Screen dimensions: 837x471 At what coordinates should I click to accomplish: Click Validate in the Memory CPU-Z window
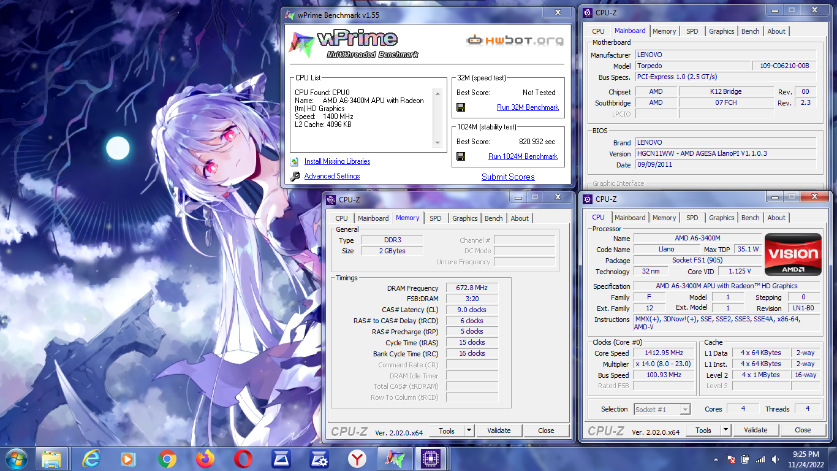(499, 431)
